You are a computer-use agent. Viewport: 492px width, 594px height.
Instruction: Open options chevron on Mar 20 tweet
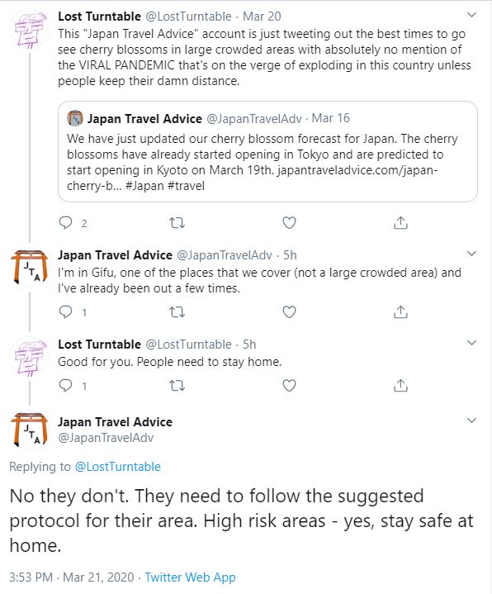(x=471, y=15)
